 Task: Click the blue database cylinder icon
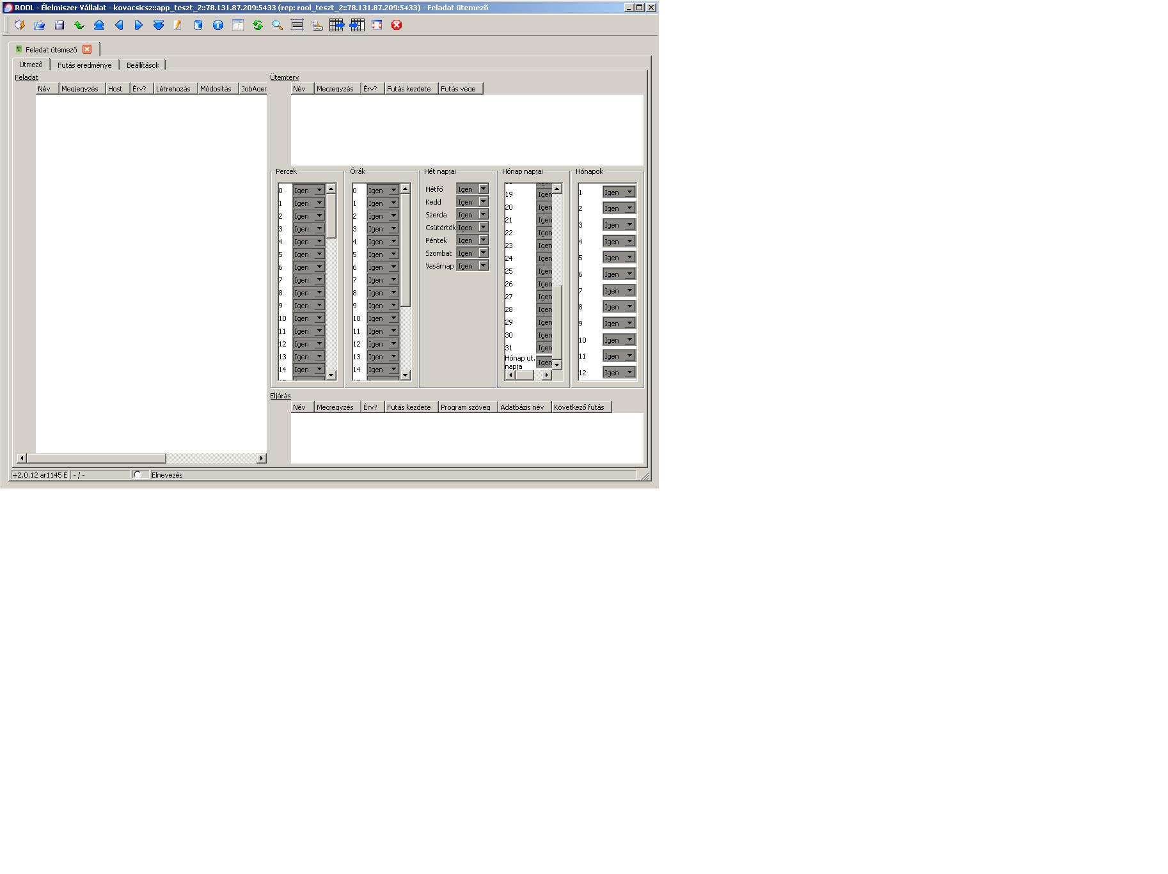198,25
